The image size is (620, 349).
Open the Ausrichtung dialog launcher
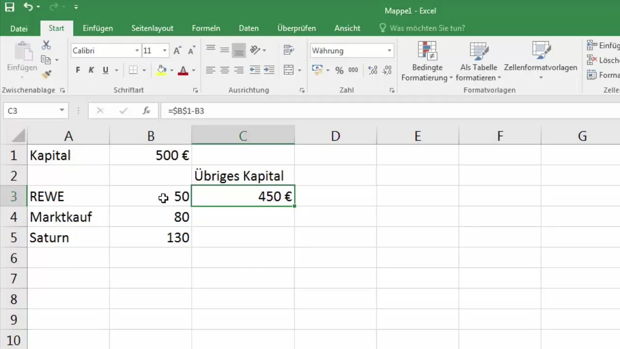coord(302,90)
